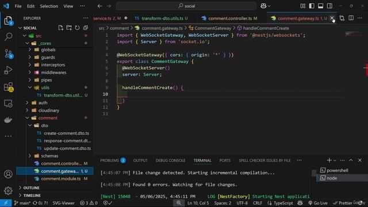
Task: Click Spaces: 2 indentation setting
Action: [223, 203]
